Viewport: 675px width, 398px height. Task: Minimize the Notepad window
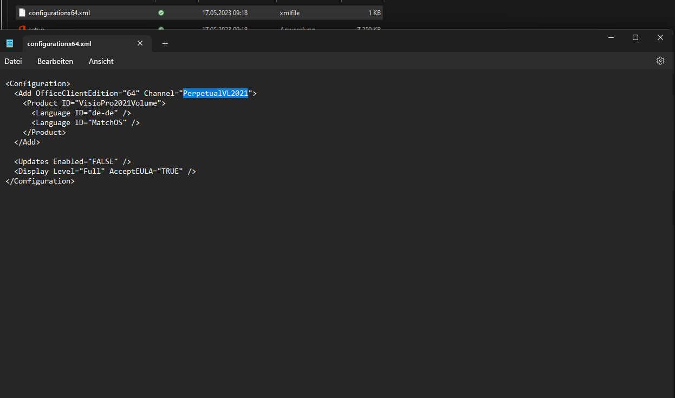[x=611, y=37]
